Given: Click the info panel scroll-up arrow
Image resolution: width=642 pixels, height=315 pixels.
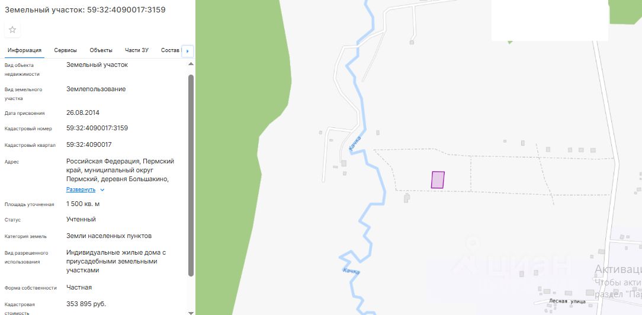Looking at the screenshot, I should coord(191,64).
